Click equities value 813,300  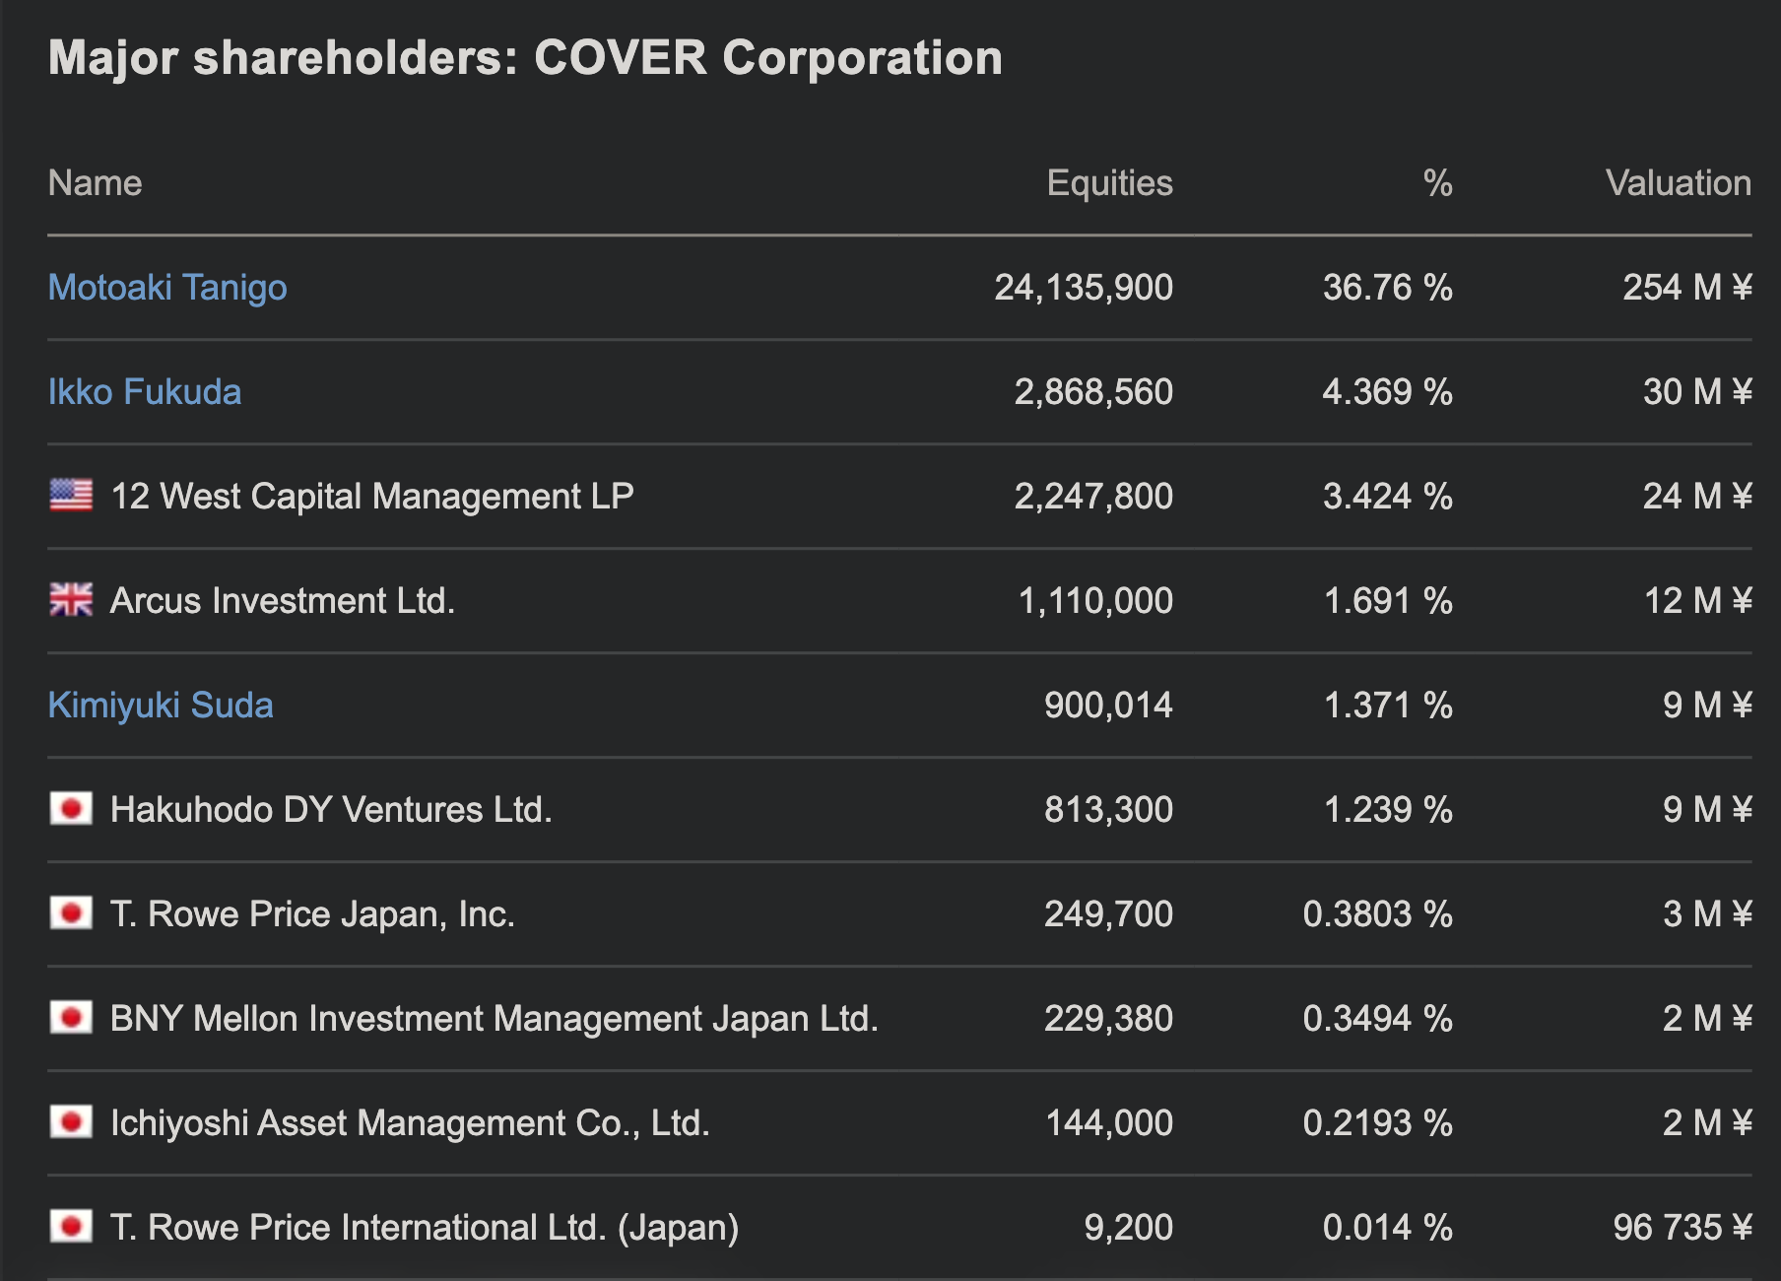[x=1109, y=810]
